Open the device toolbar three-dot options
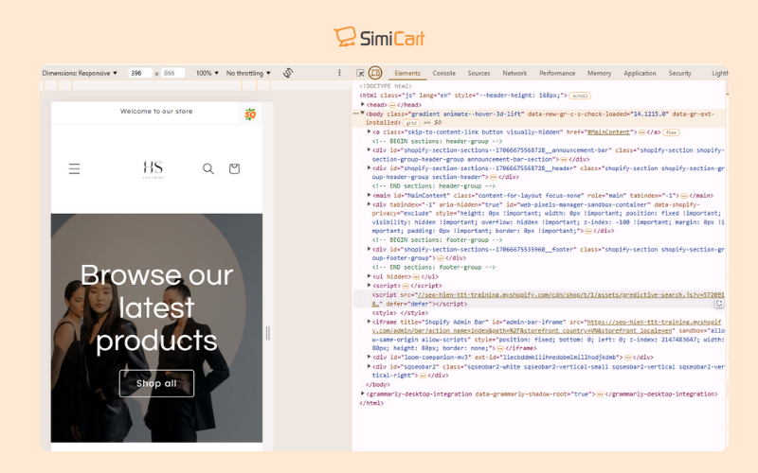Image resolution: width=758 pixels, height=473 pixels. pos(339,73)
